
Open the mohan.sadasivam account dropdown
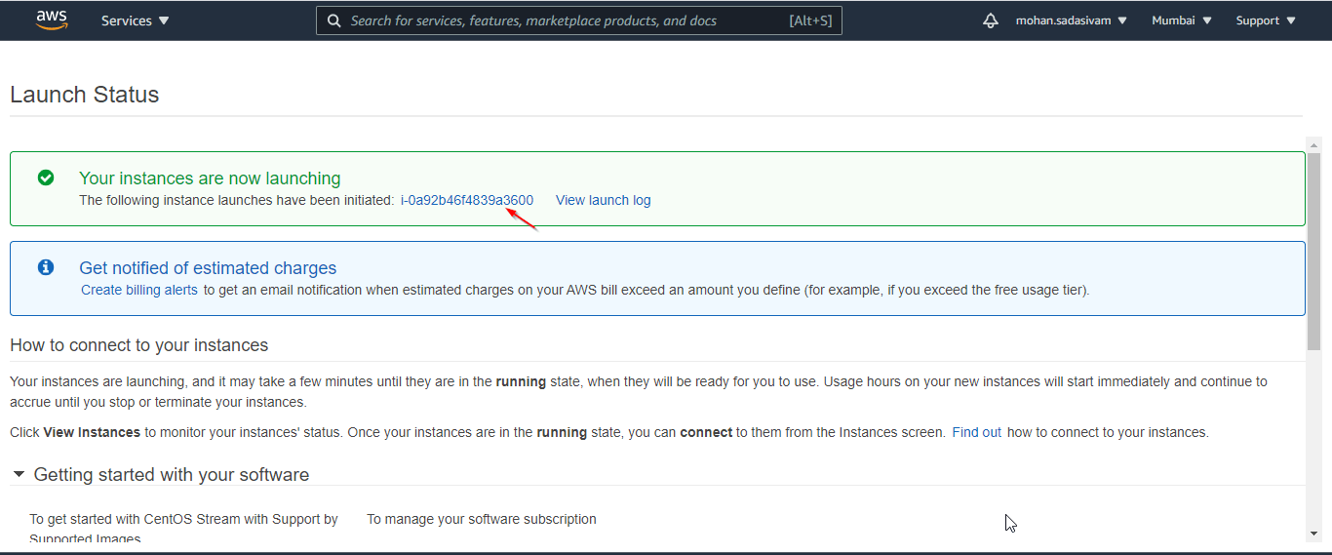pos(1071,20)
